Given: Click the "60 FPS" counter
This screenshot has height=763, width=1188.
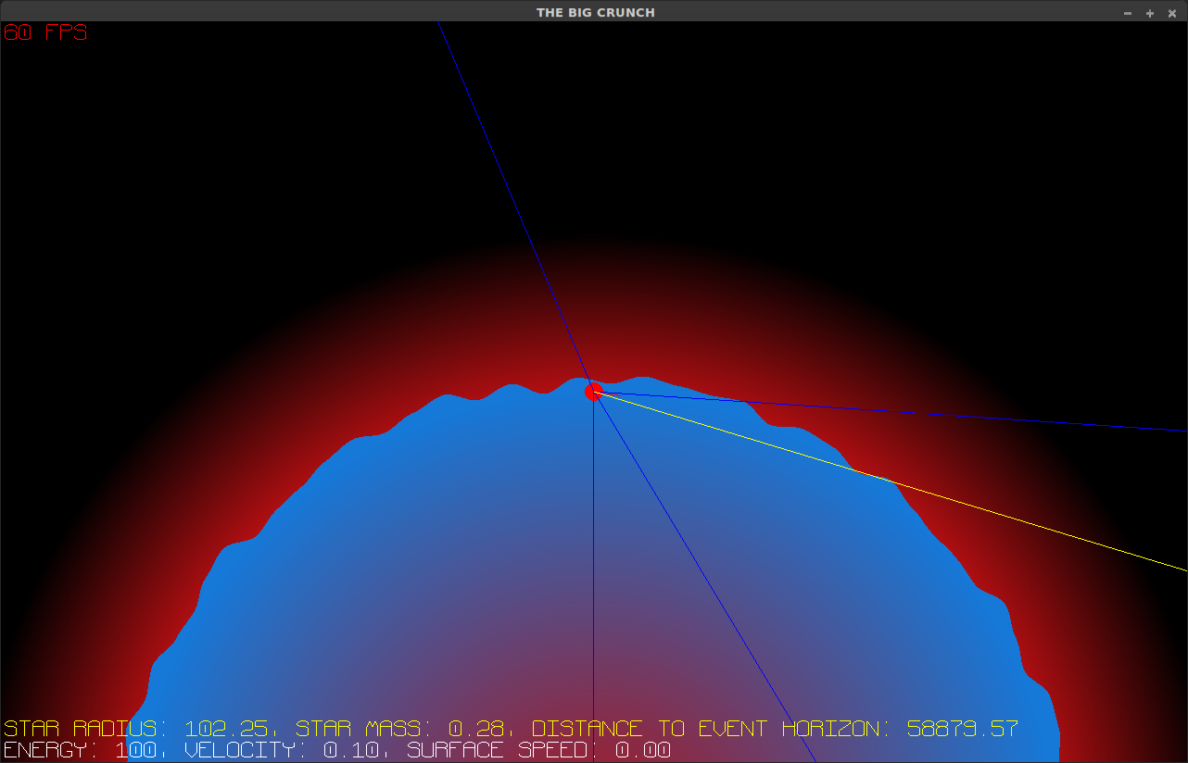Looking at the screenshot, I should tap(45, 32).
